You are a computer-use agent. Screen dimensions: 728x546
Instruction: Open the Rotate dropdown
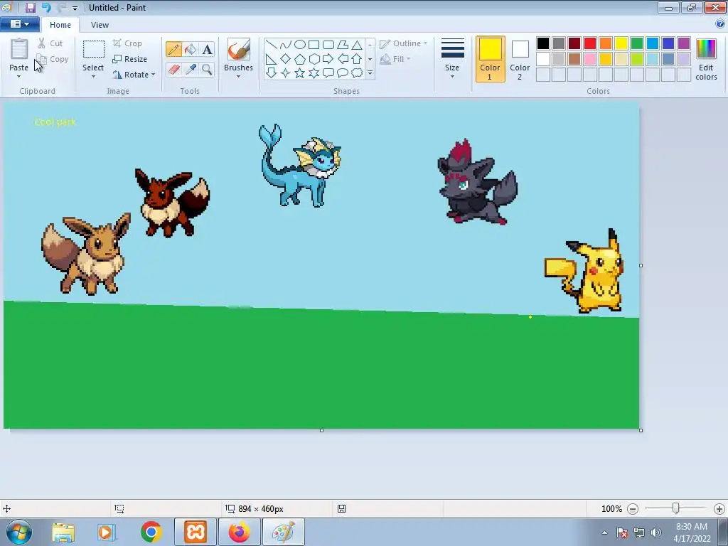pyautogui.click(x=134, y=74)
